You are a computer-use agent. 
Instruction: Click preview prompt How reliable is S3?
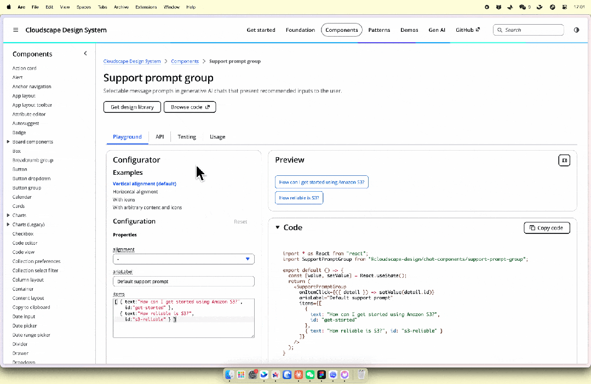[x=299, y=198]
